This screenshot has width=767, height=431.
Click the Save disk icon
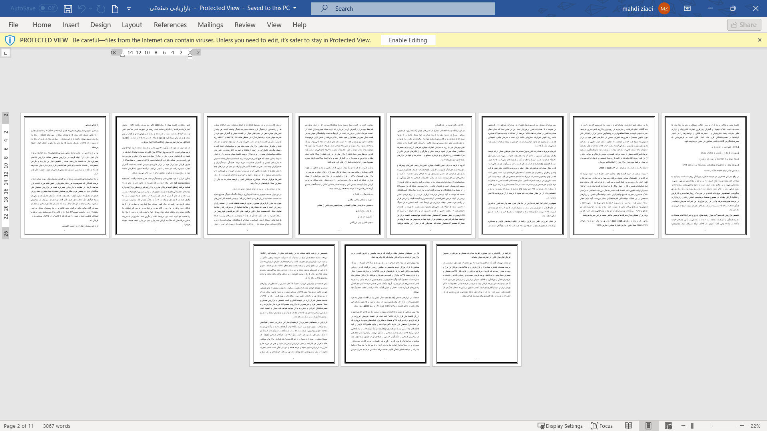(x=68, y=8)
